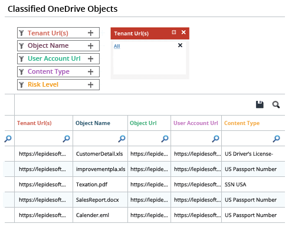Open the All link in Tenant Url(s) panel
295x230 pixels.
click(x=117, y=46)
